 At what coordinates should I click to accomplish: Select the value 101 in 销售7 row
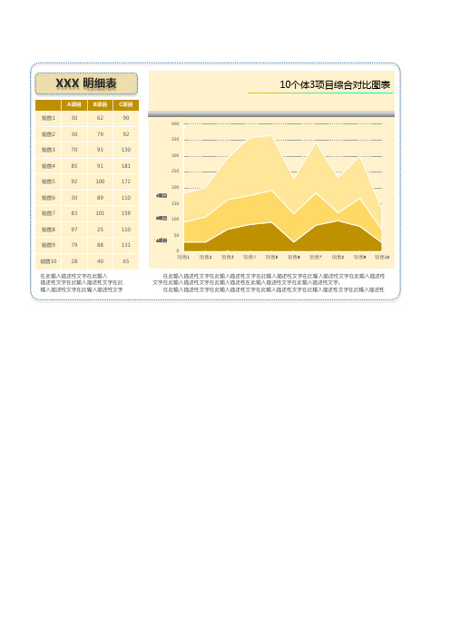pos(100,213)
